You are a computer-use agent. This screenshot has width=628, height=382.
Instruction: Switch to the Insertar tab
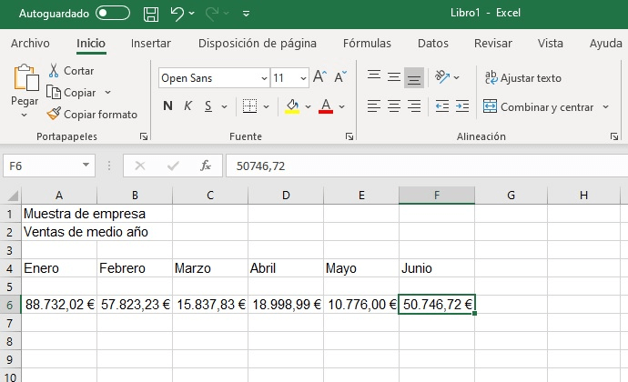[x=150, y=44]
